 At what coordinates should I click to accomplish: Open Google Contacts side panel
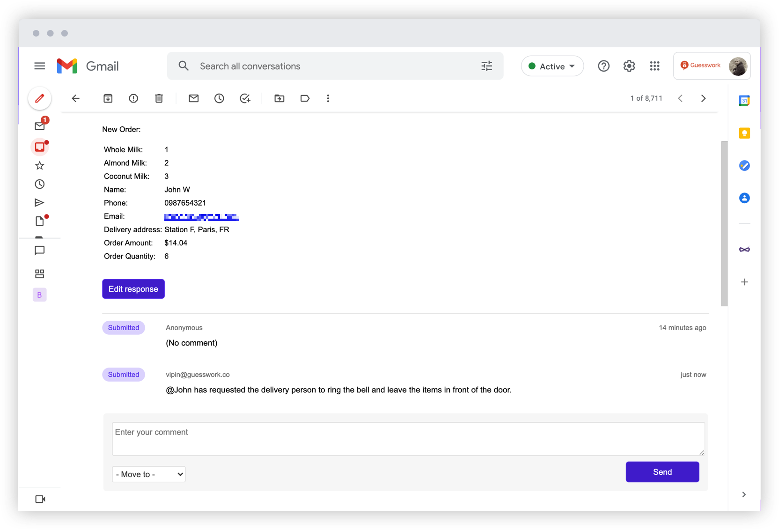coord(744,198)
